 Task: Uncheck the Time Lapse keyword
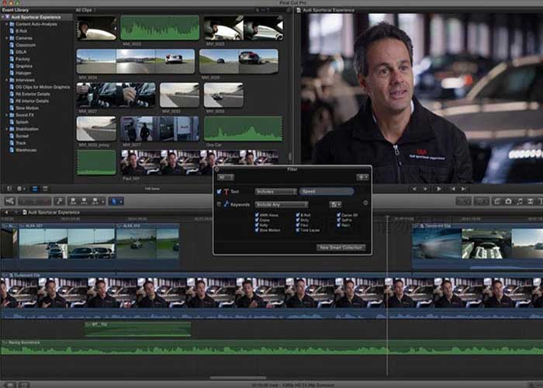pos(297,230)
